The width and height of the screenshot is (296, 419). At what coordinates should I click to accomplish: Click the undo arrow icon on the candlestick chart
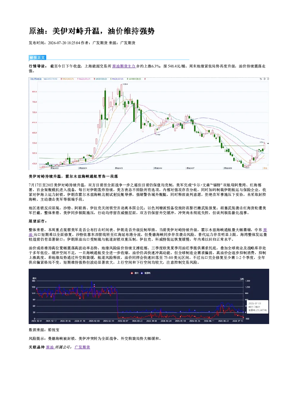click(x=260, y=79)
